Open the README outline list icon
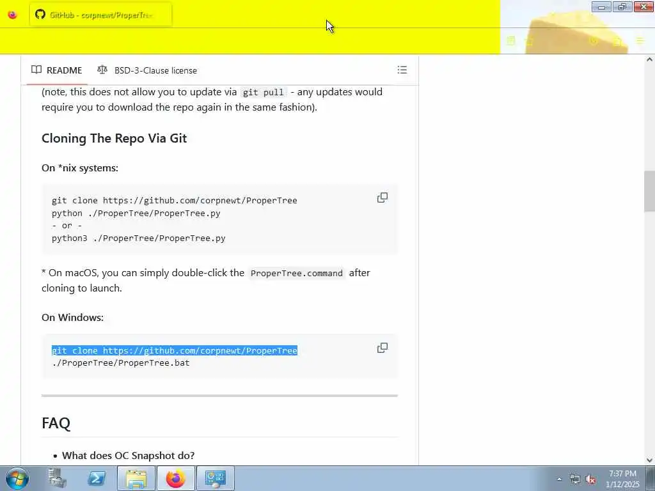 tap(402, 70)
